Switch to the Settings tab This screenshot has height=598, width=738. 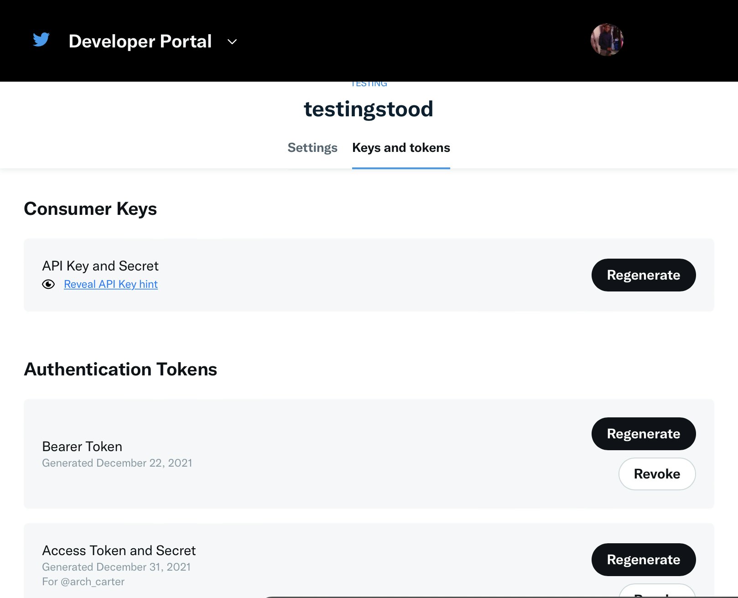312,148
